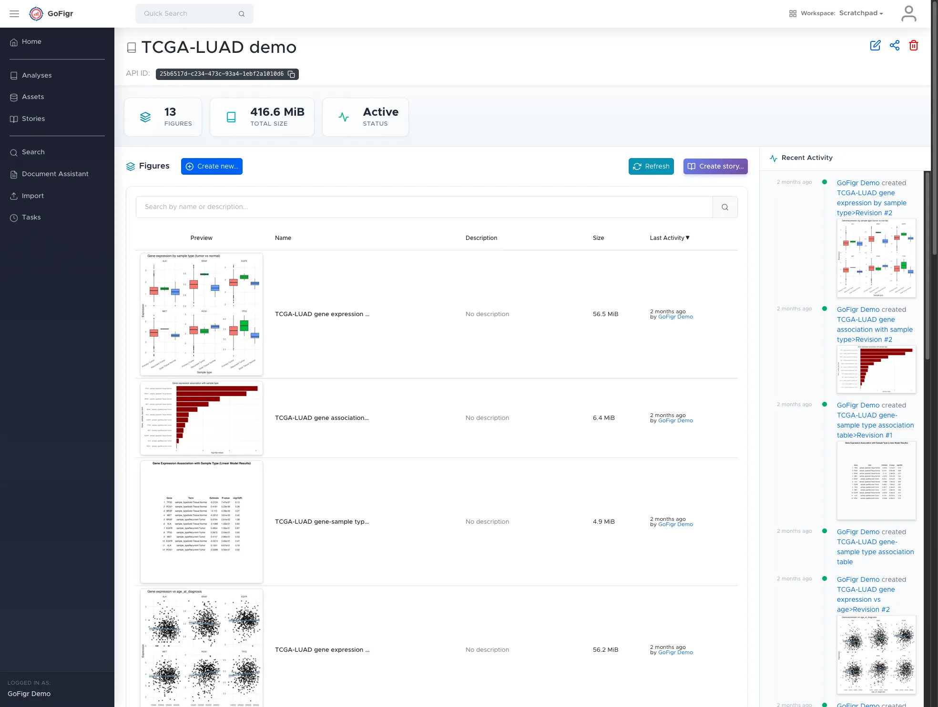Click the '56.5 MiB' size cell
The width and height of the screenshot is (938, 707).
point(605,314)
